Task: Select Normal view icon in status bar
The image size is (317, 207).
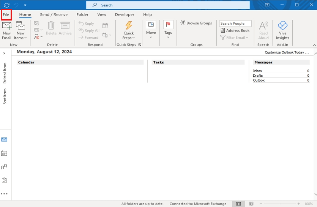Action: tap(238, 204)
